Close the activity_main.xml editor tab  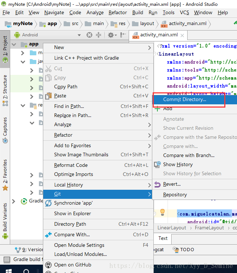[182, 36]
